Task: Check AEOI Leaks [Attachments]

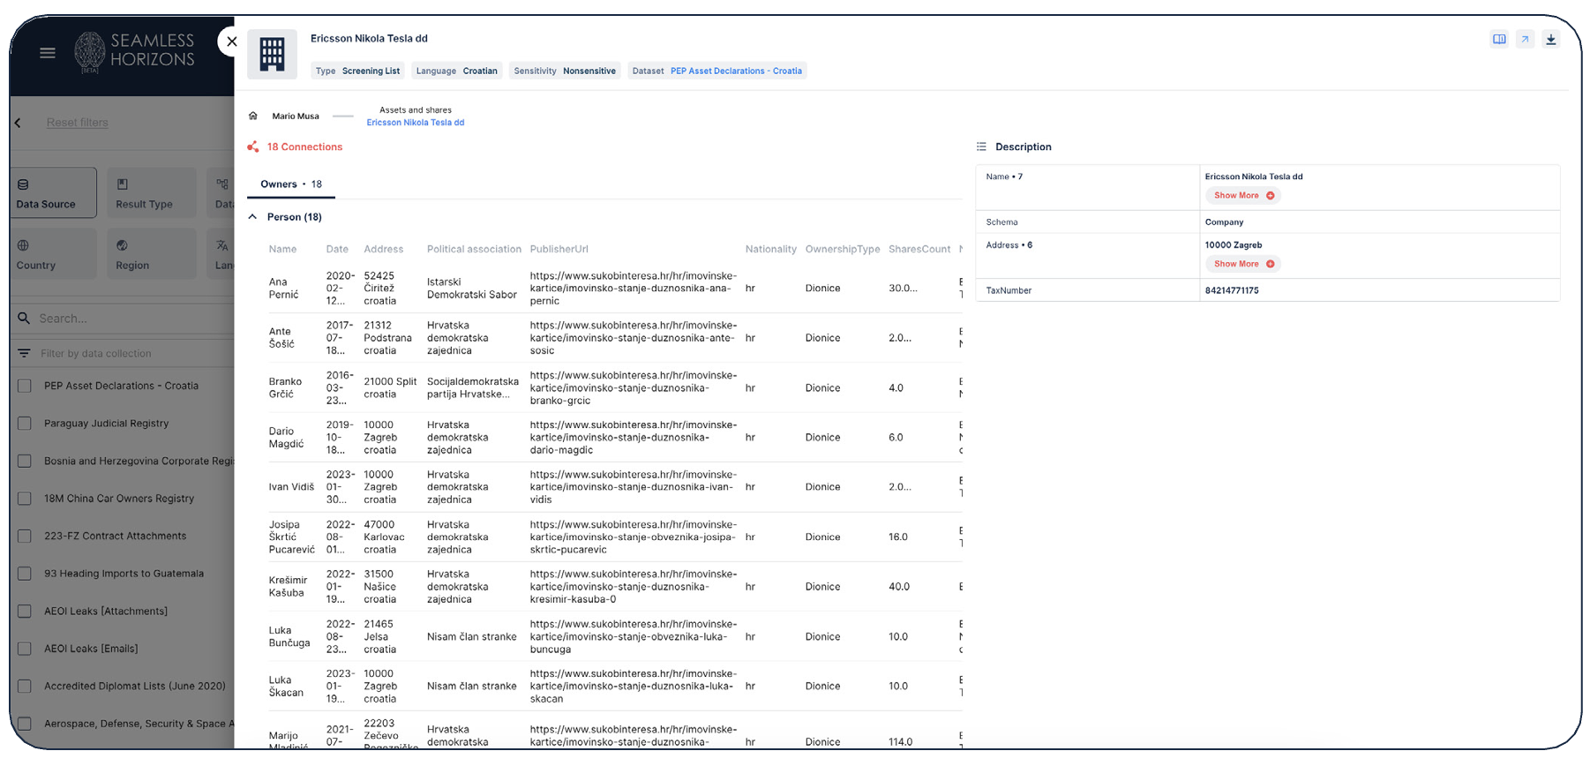Action: point(25,611)
